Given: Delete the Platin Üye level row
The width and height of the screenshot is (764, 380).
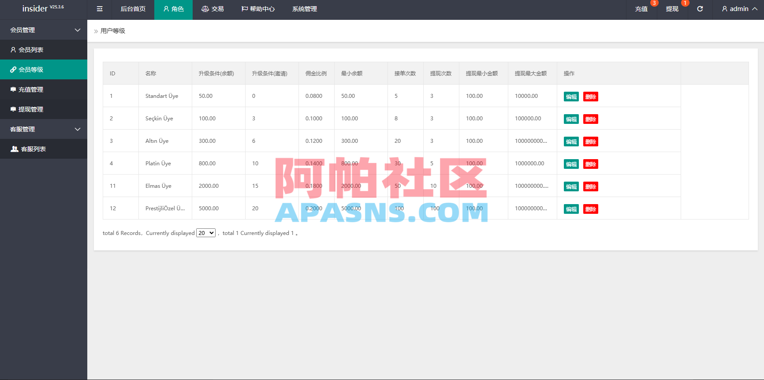Looking at the screenshot, I should [x=591, y=164].
